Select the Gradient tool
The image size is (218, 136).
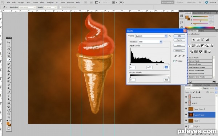[9, 81]
